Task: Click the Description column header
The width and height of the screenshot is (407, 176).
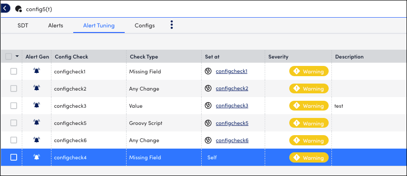Action: point(350,57)
